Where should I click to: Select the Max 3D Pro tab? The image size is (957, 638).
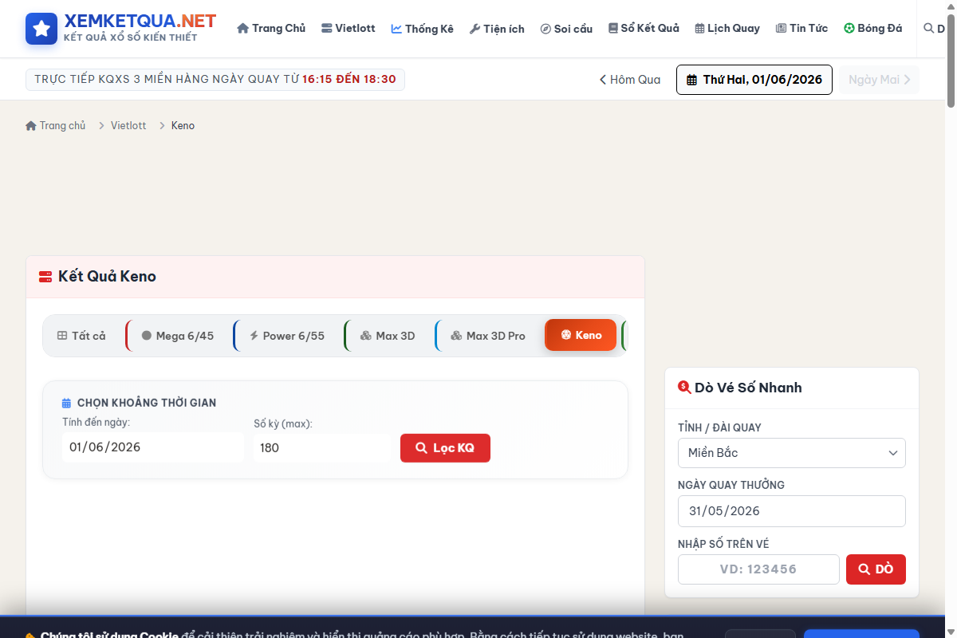pos(487,336)
